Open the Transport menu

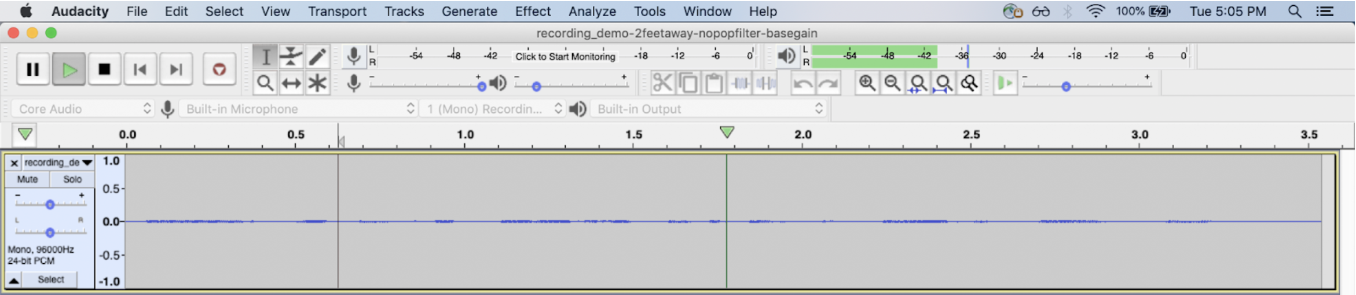[x=337, y=11]
